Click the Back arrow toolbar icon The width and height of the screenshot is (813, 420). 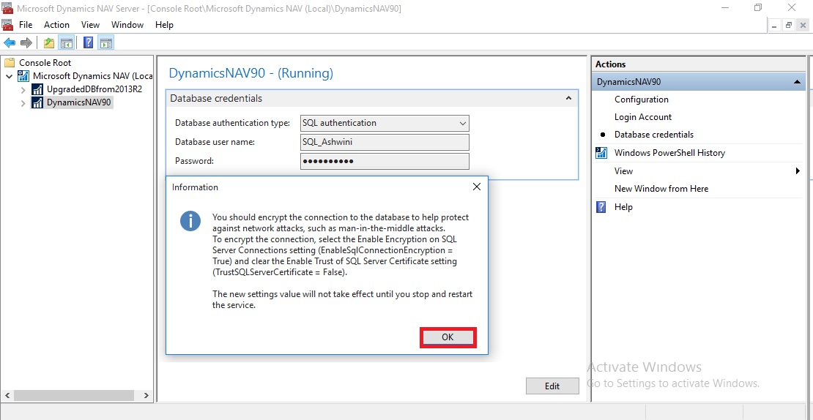pos(10,43)
